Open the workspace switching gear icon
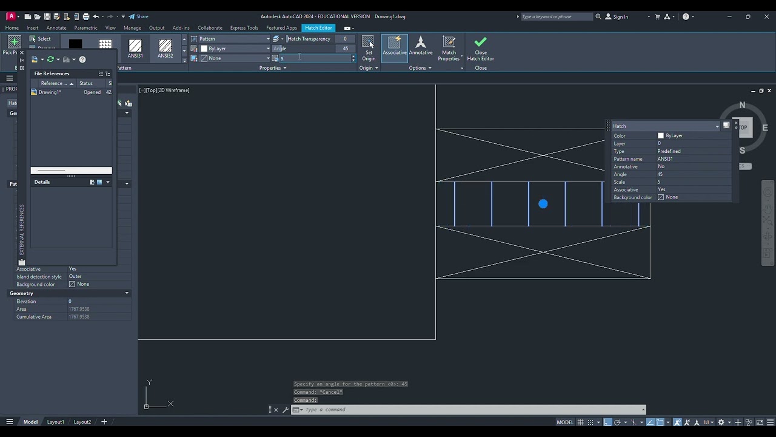The height and width of the screenshot is (437, 776). (x=721, y=422)
